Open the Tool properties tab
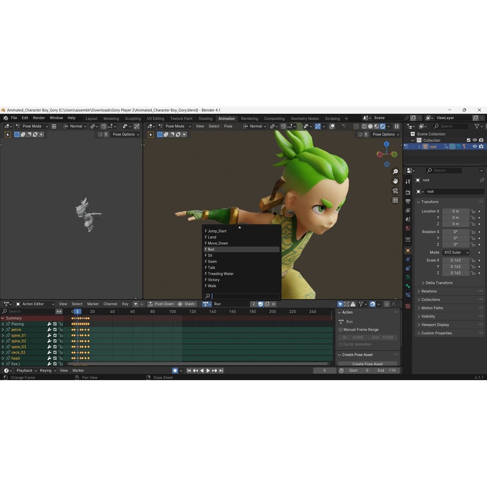 tap(408, 181)
